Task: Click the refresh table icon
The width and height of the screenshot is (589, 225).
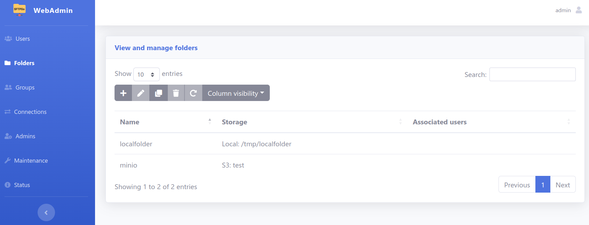Action: coord(193,93)
